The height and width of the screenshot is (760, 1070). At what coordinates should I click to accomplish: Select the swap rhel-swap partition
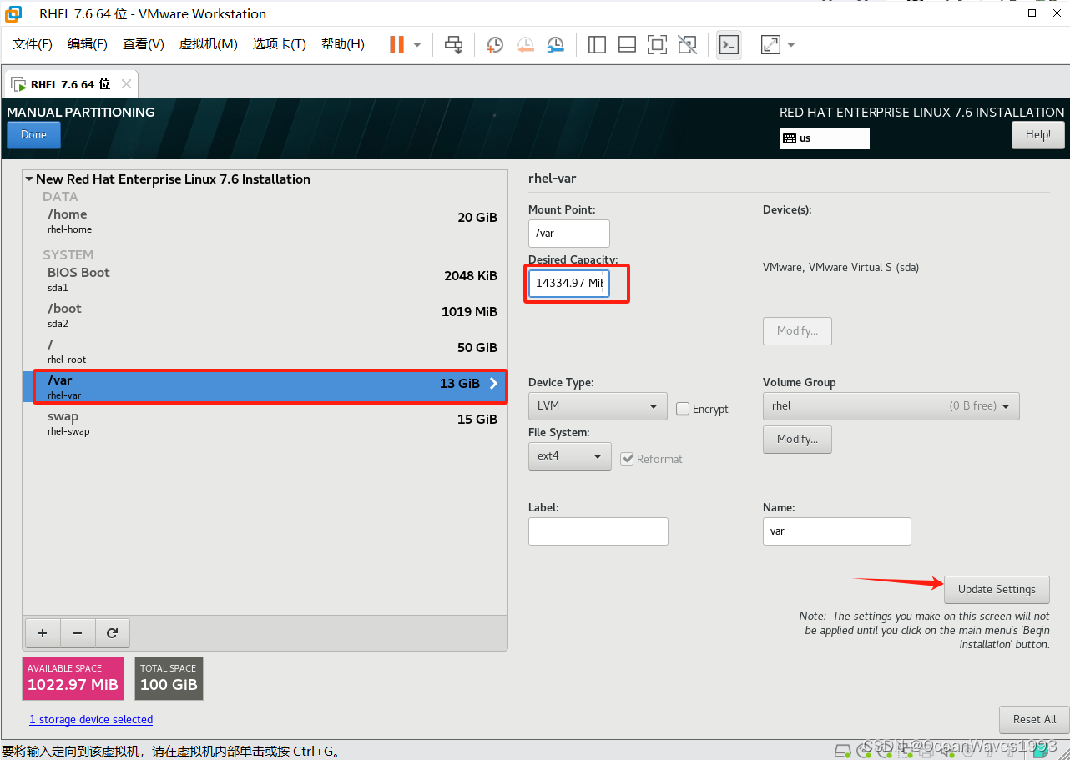click(265, 423)
